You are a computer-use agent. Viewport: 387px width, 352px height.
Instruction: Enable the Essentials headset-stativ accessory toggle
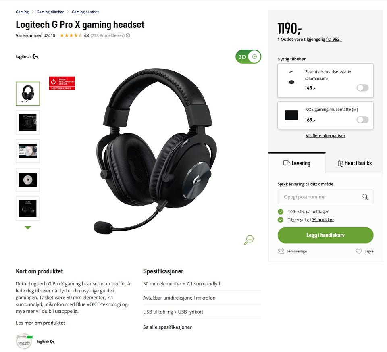pos(362,87)
